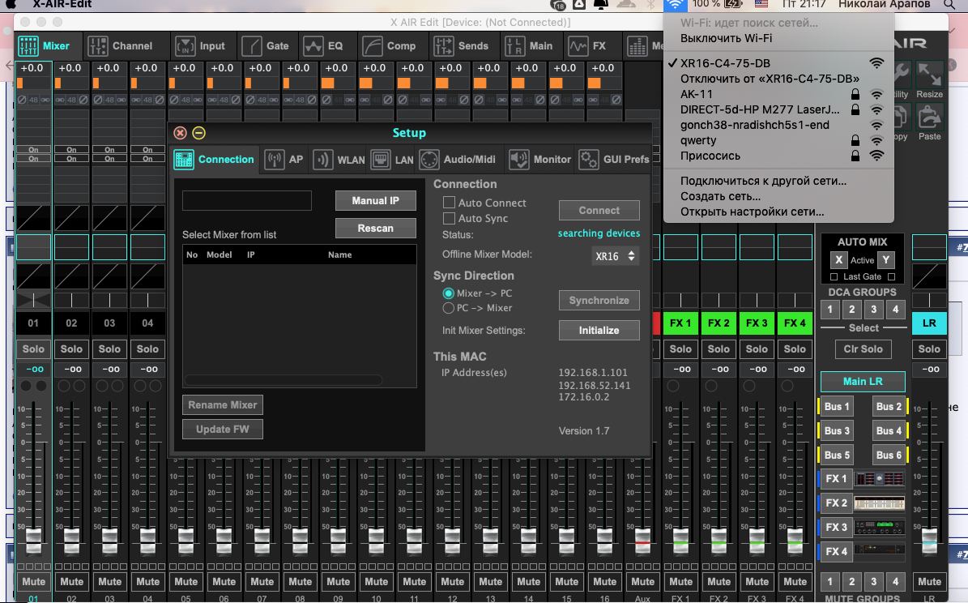Click the Rescan button
This screenshot has width=968, height=603.
375,229
